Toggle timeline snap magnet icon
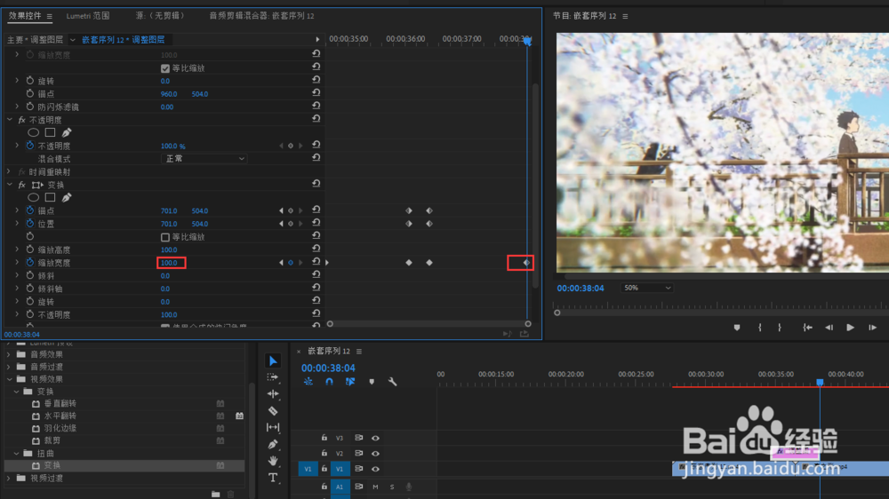This screenshot has height=499, width=889. 329,382
